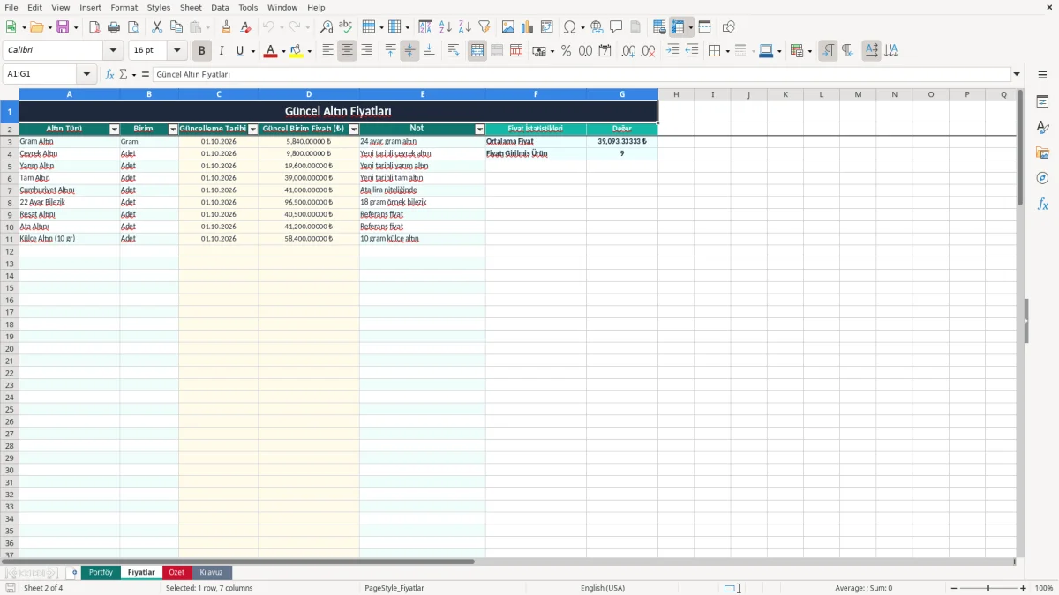Click the Copy icon
Image resolution: width=1059 pixels, height=595 pixels.
(176, 27)
